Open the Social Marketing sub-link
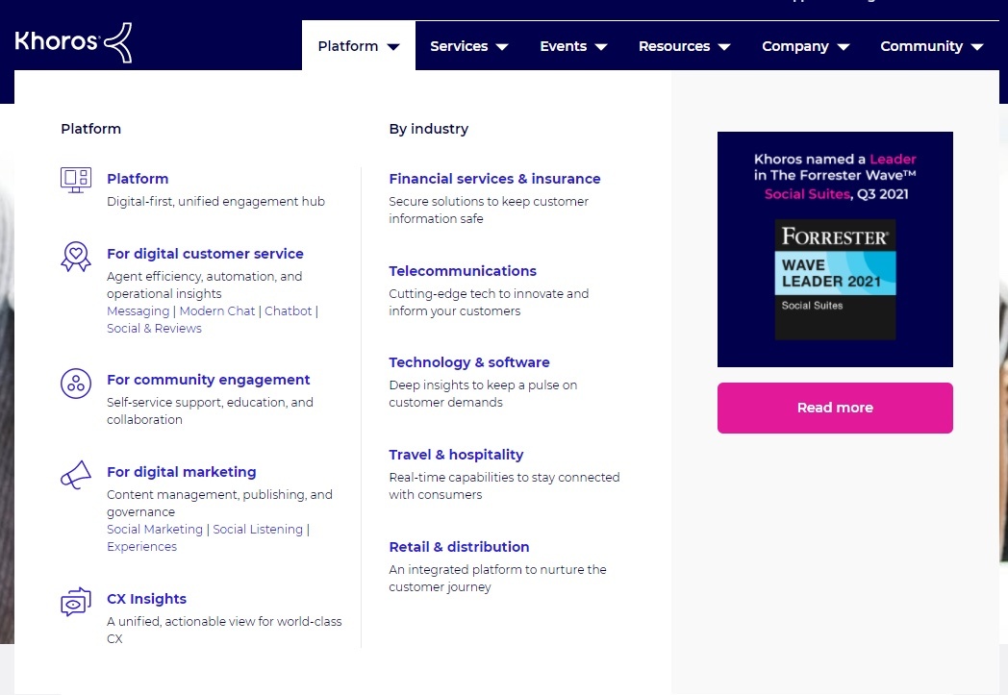 point(155,530)
